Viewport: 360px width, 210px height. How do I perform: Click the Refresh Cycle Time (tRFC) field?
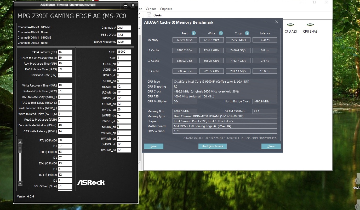(x=65, y=91)
